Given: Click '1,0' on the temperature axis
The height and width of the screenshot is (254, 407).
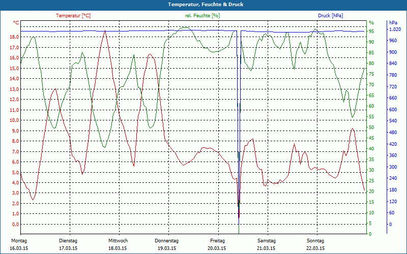Looking at the screenshot, I should [x=15, y=214].
